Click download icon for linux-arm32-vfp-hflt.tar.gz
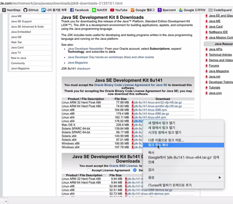This screenshot has height=204, width=233. click(133, 102)
